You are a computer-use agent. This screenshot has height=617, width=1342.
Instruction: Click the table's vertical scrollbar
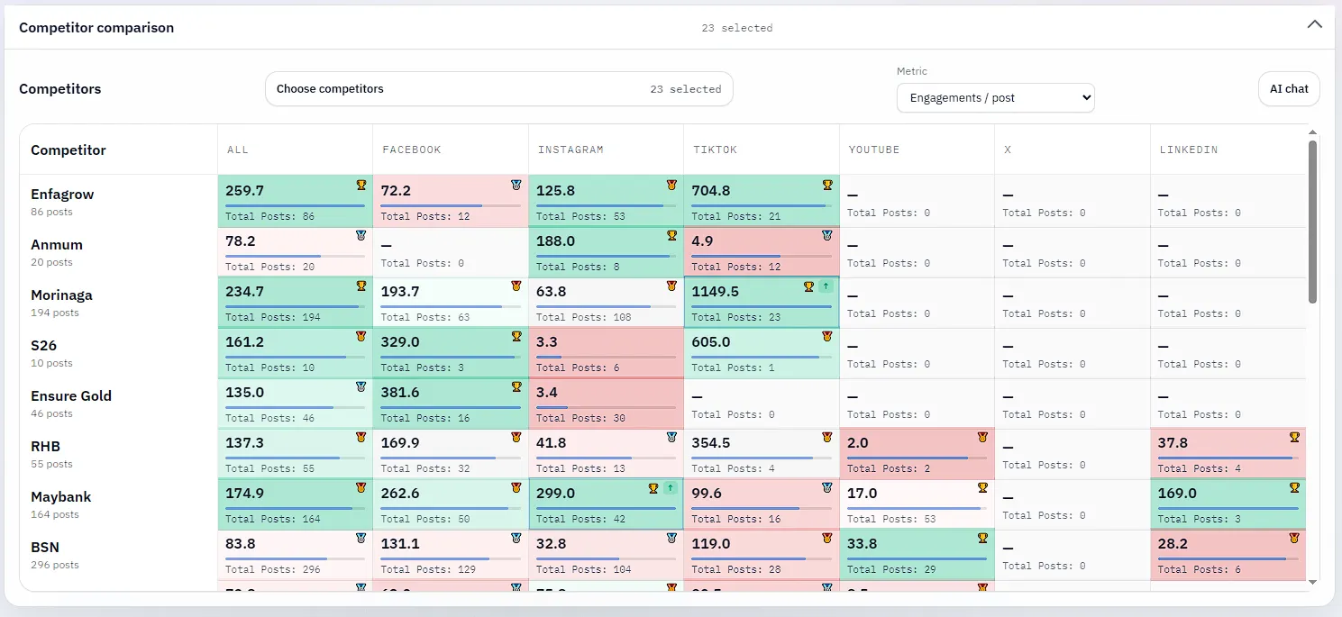1312,222
